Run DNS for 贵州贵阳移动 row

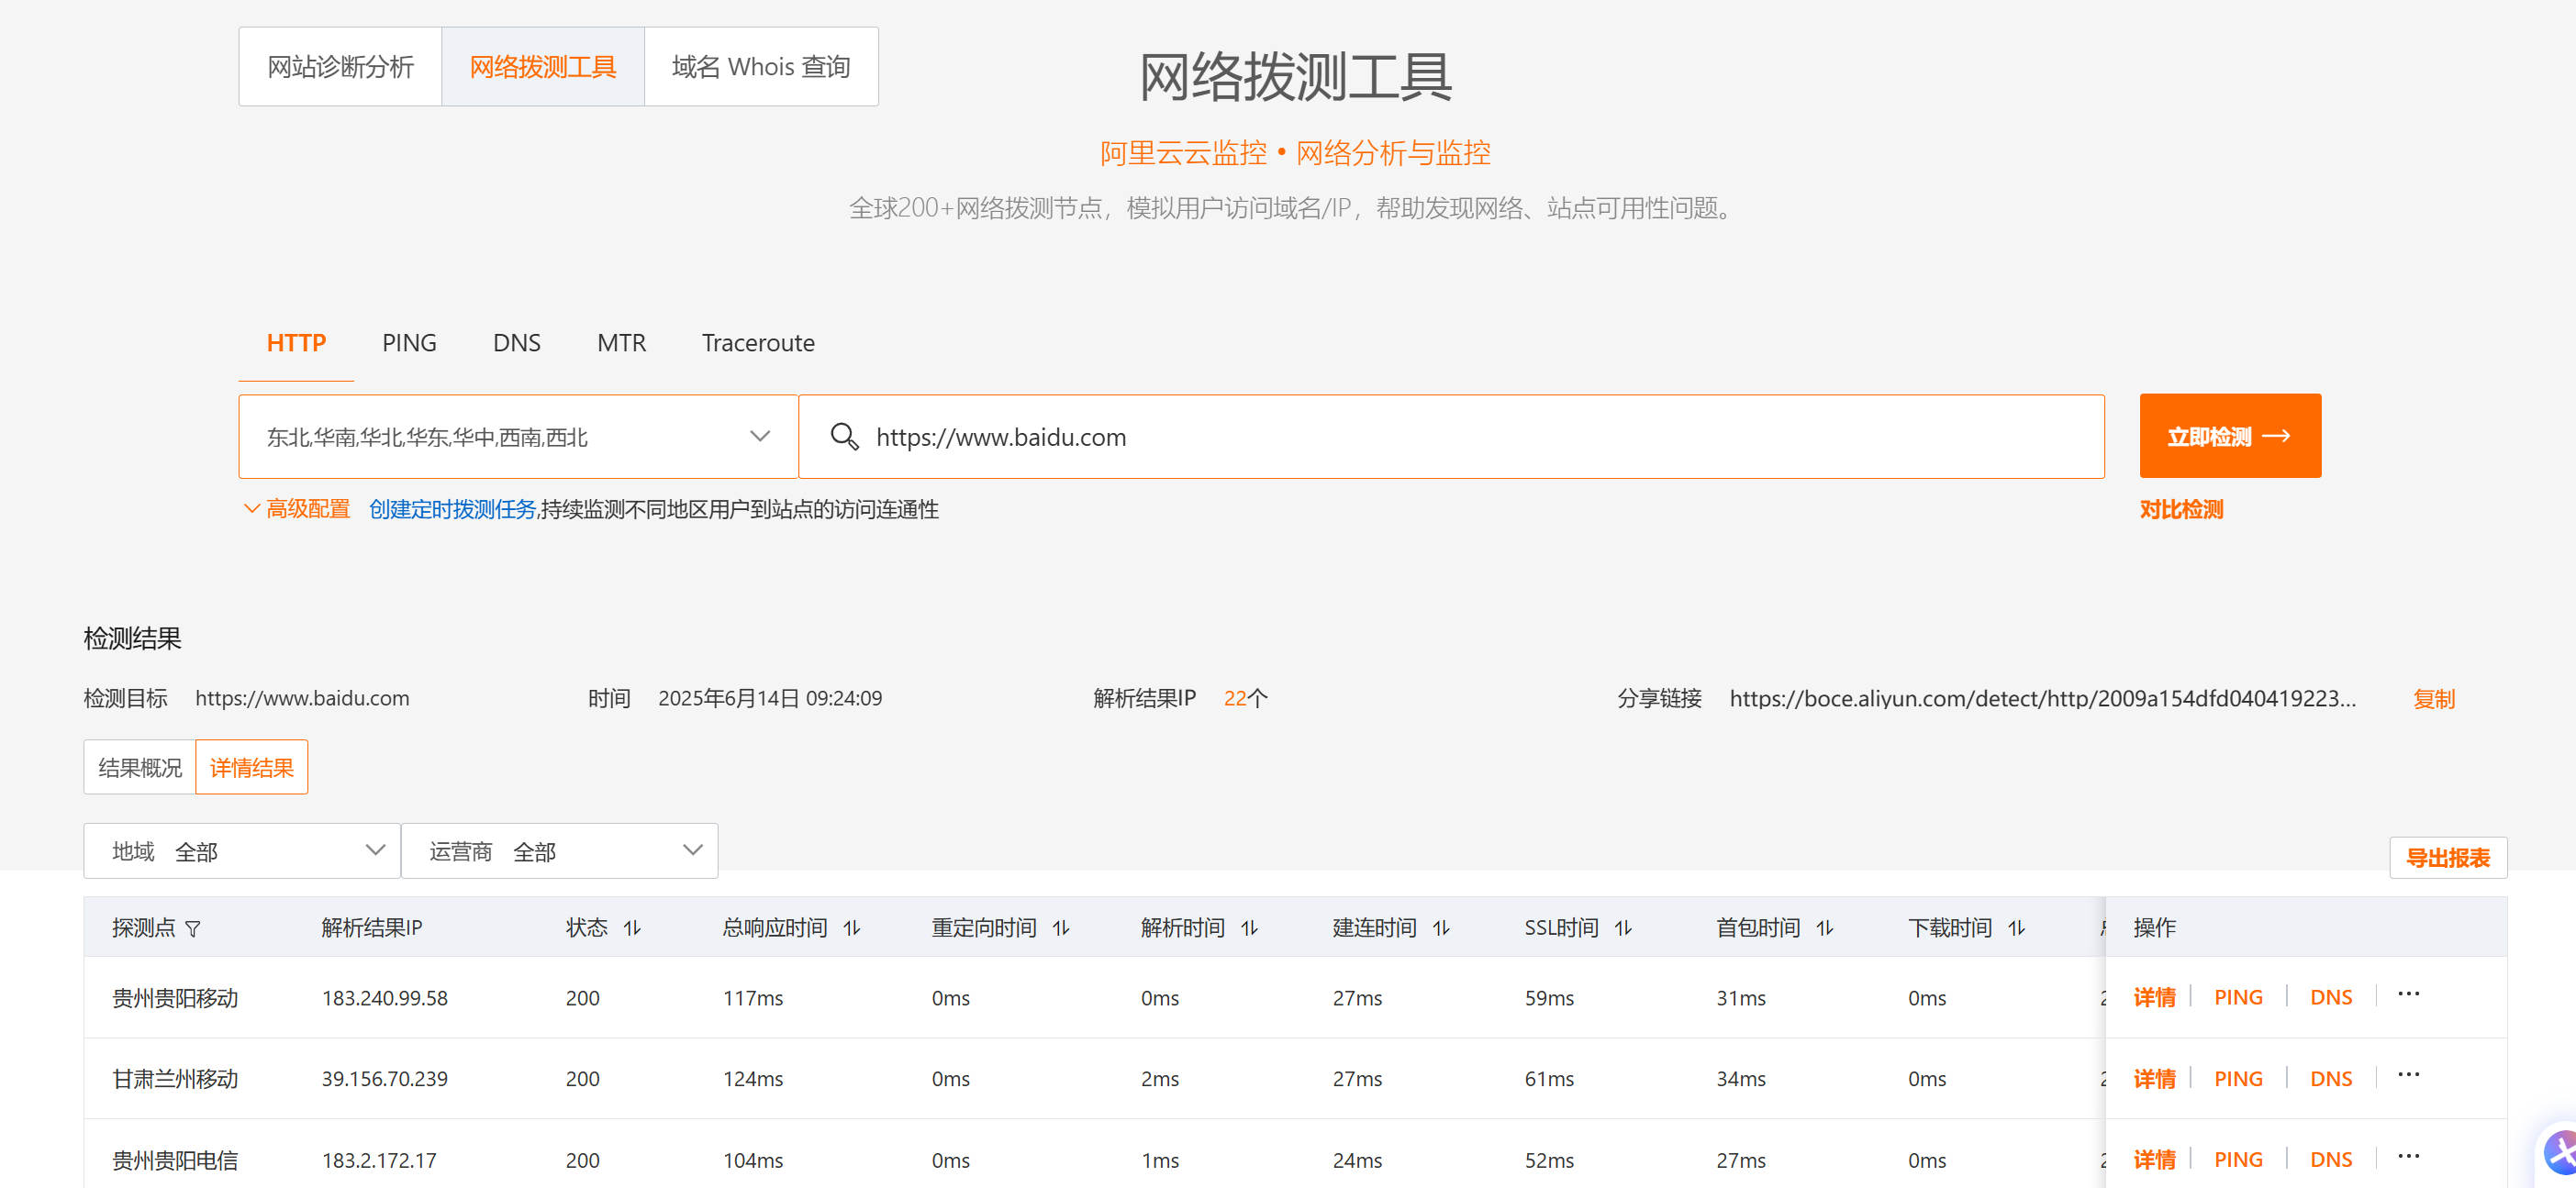(x=2331, y=997)
